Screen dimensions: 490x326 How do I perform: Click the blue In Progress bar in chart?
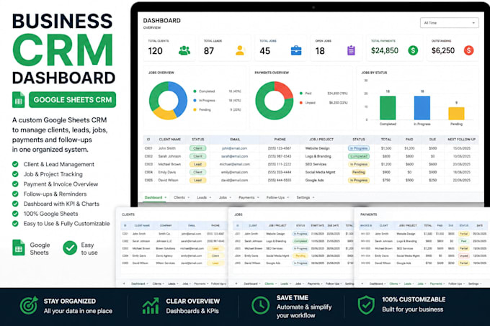422,108
